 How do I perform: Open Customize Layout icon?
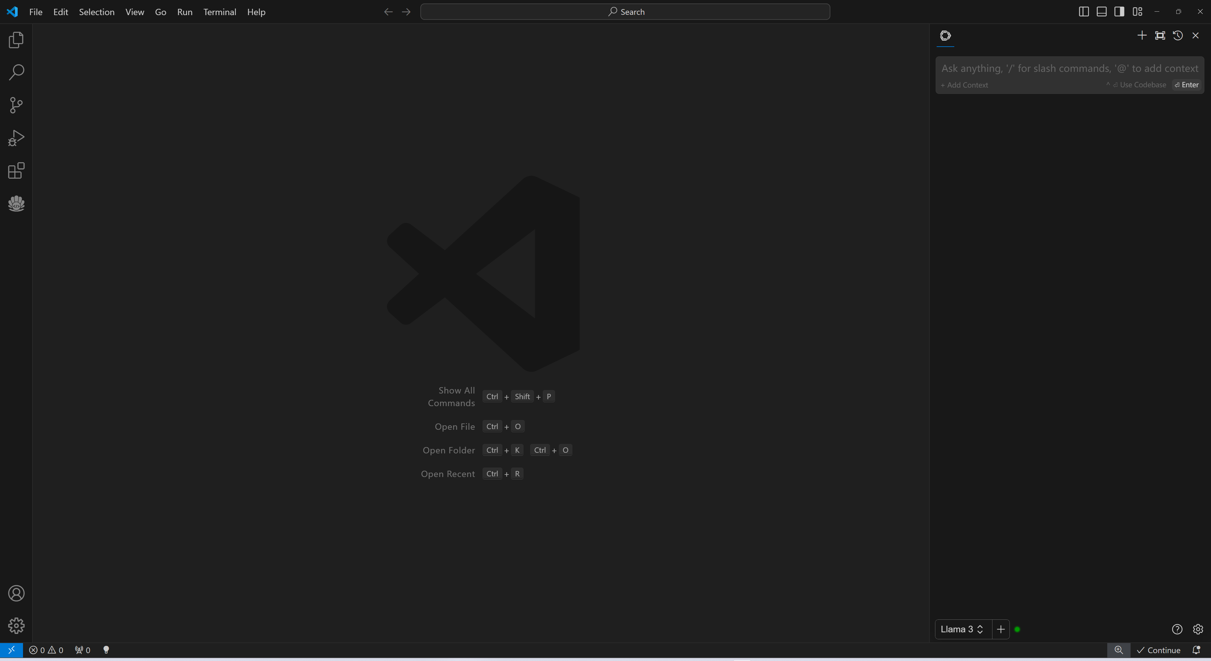click(x=1137, y=12)
